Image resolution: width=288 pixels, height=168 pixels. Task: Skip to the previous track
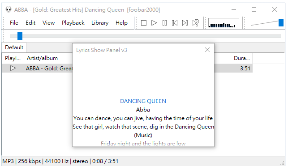click(x=175, y=23)
